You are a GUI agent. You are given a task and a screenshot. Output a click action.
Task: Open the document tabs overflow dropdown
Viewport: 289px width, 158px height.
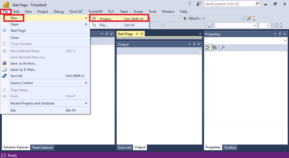point(200,34)
